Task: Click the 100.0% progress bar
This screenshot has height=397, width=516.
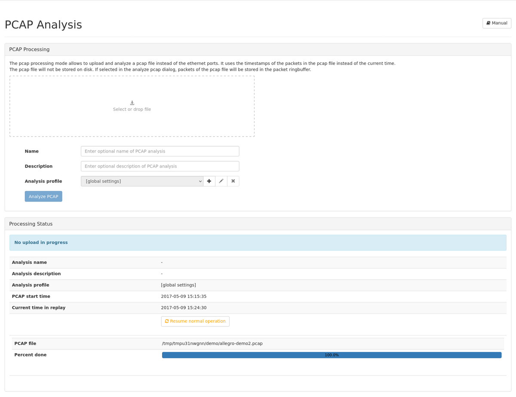Action: [332, 355]
